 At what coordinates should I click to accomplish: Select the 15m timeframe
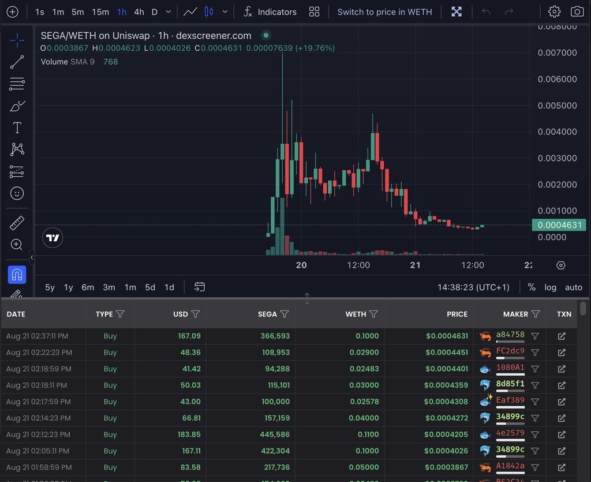click(x=100, y=12)
